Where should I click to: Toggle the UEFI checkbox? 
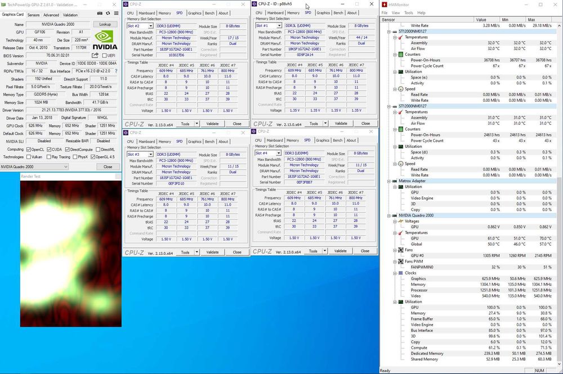pos(105,56)
